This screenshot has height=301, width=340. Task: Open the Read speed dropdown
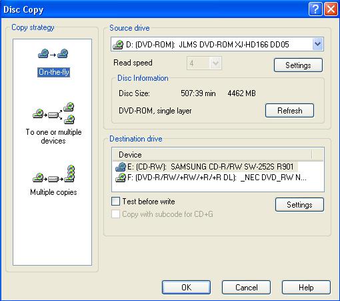215,63
